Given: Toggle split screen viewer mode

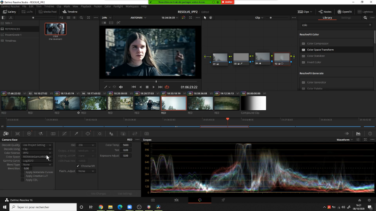Looking at the screenshot, I should [111, 23].
